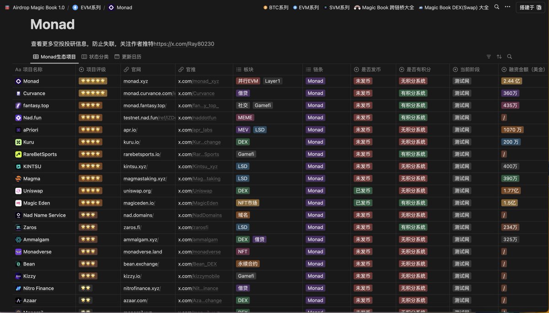Click the database filter icon
The image size is (549, 313).
(489, 57)
